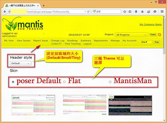
Task: Focus the Issue # input field
Action: click(147, 42)
